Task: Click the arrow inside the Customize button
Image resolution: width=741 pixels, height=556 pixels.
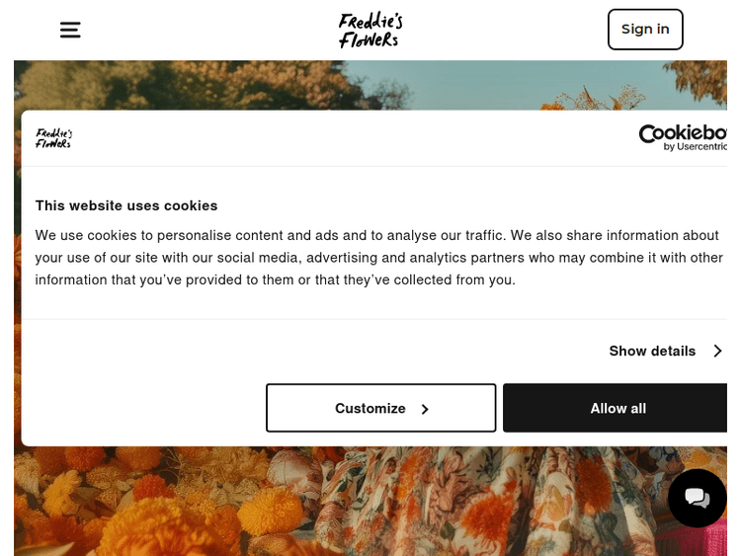Action: coord(425,409)
